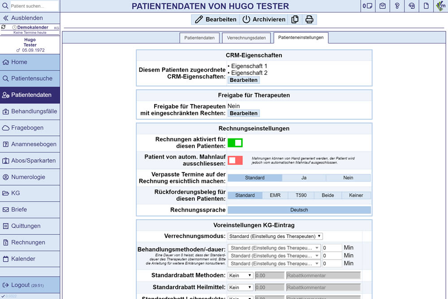Click the copy patient icon beside Archivieren
Screen dimensions: 448x299
point(295,19)
